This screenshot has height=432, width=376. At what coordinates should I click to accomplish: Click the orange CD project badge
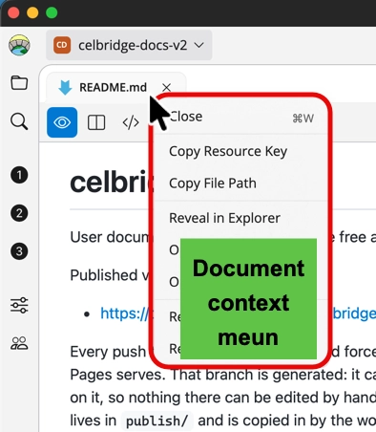pos(62,45)
